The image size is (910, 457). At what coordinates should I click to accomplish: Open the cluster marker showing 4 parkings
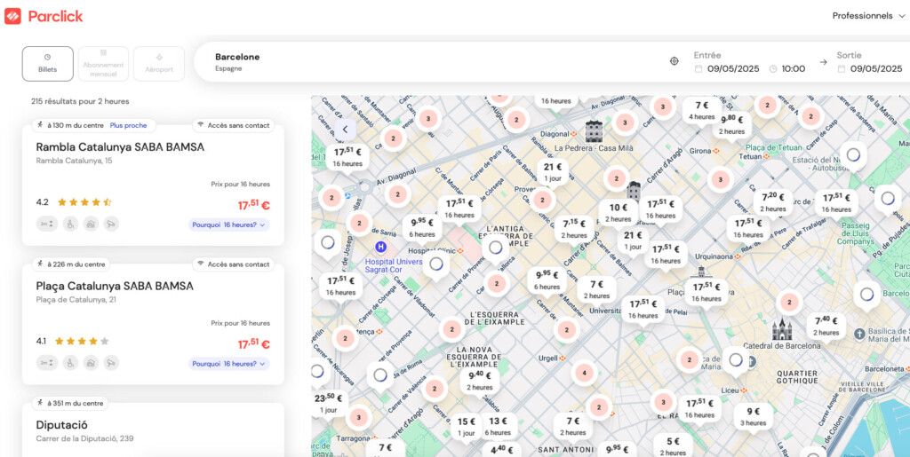click(585, 373)
